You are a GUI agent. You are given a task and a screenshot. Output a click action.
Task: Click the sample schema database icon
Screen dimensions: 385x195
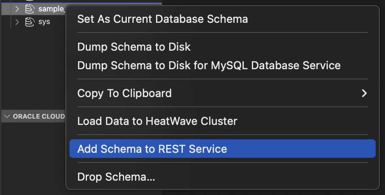coord(29,9)
